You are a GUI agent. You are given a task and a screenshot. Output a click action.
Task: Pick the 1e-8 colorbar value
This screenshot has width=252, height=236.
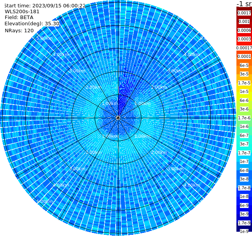pyautogui.click(x=244, y=196)
